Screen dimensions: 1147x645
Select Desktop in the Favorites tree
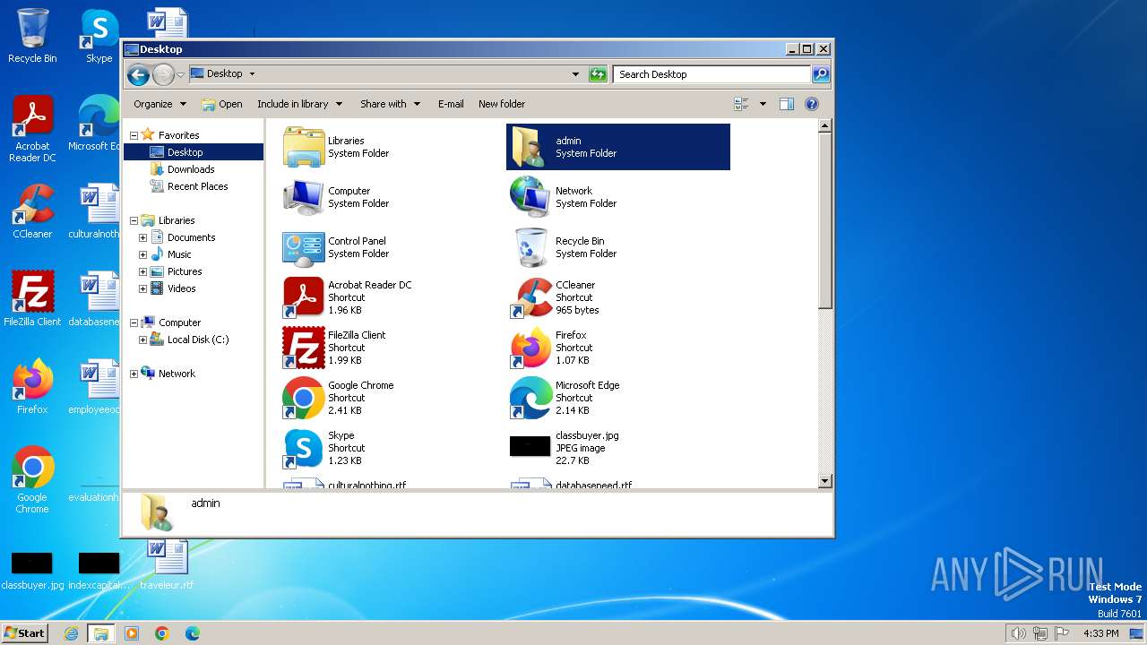[185, 152]
